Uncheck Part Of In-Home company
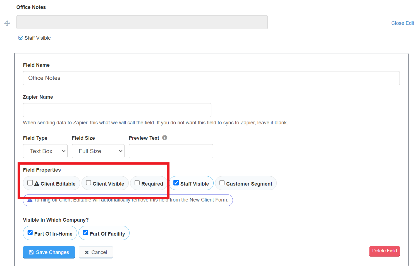This screenshot has width=418, height=275. point(30,233)
